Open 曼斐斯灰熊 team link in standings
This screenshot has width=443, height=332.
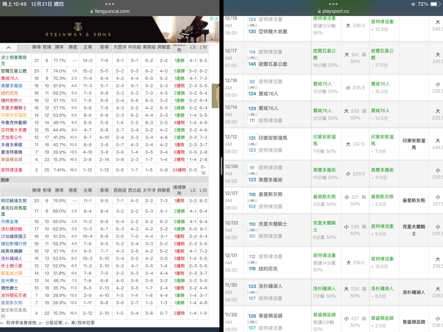(11, 302)
